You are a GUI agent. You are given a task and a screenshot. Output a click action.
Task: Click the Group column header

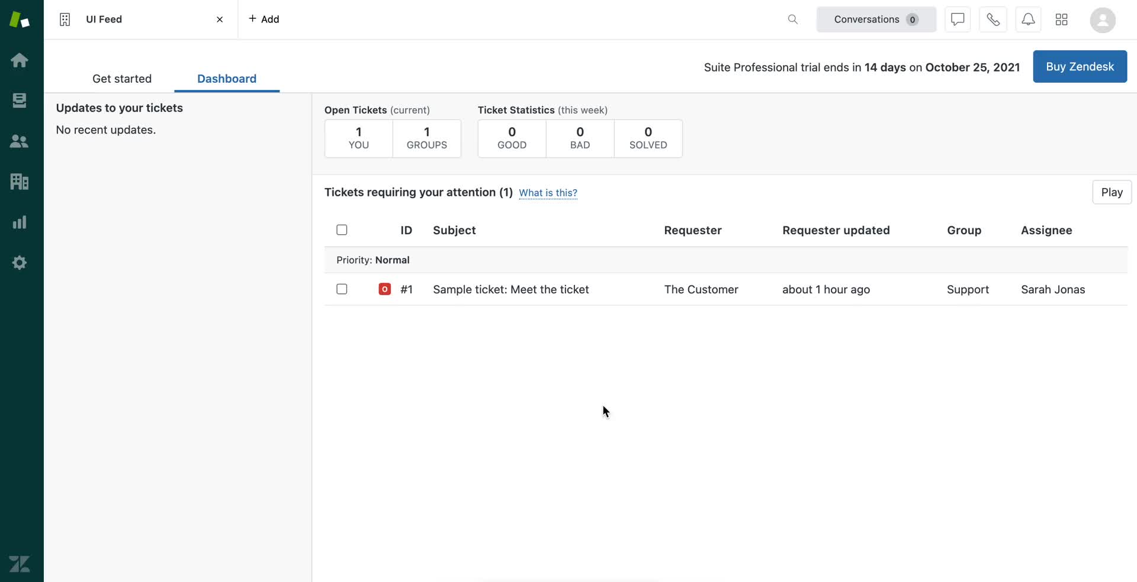(x=964, y=230)
